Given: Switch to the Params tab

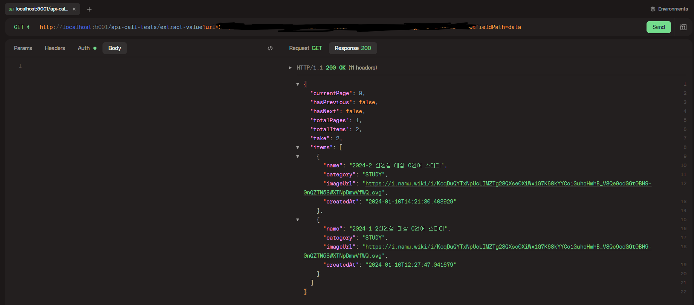Looking at the screenshot, I should tap(23, 48).
